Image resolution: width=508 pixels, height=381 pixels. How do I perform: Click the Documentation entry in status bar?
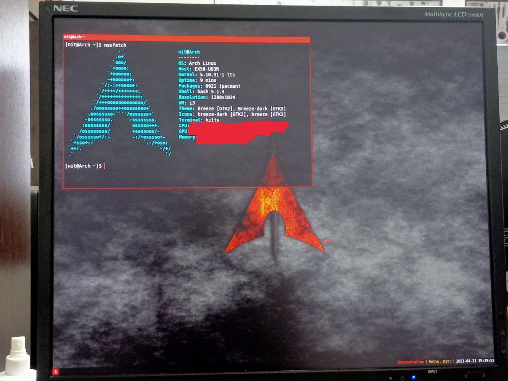click(x=411, y=362)
